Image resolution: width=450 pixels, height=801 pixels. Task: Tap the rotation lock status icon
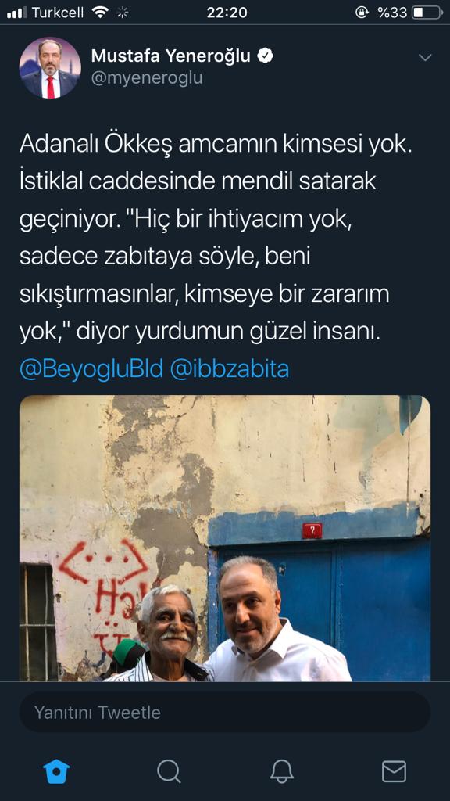(x=362, y=13)
